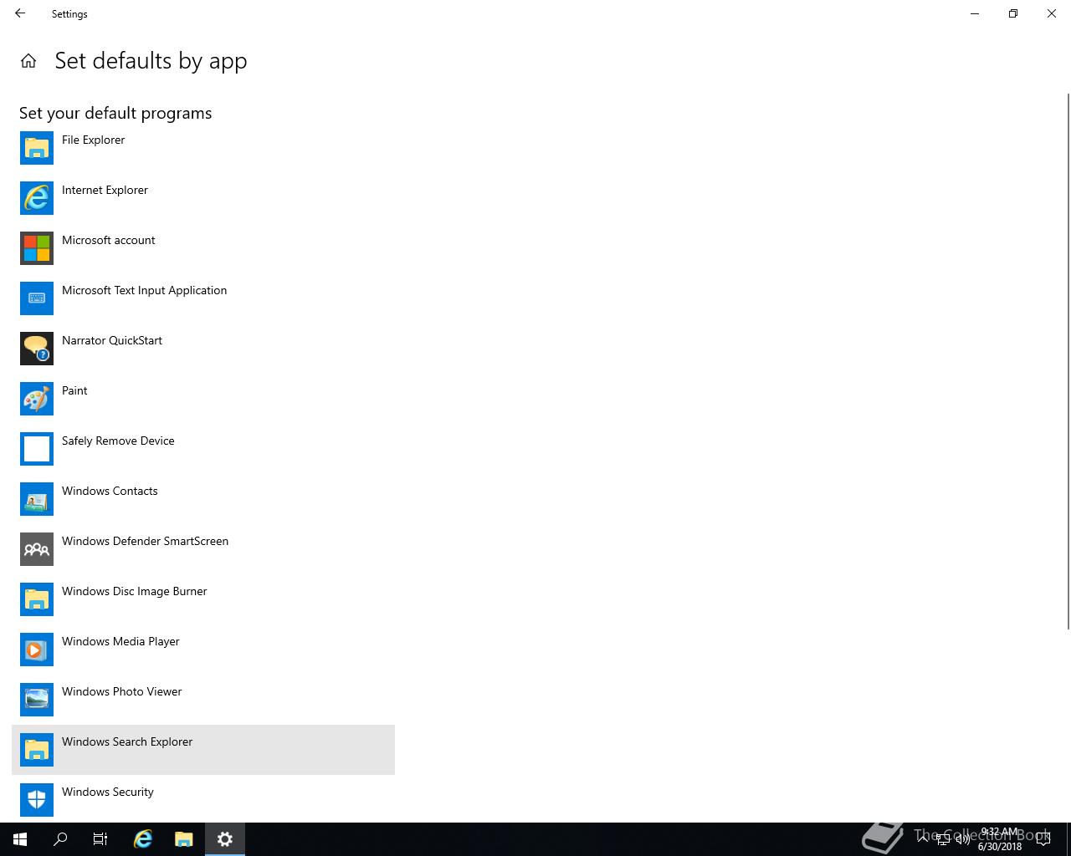Open the Start menu
The image size is (1071, 856).
click(20, 839)
